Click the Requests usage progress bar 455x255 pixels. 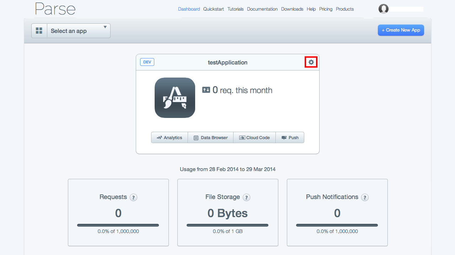point(118,225)
